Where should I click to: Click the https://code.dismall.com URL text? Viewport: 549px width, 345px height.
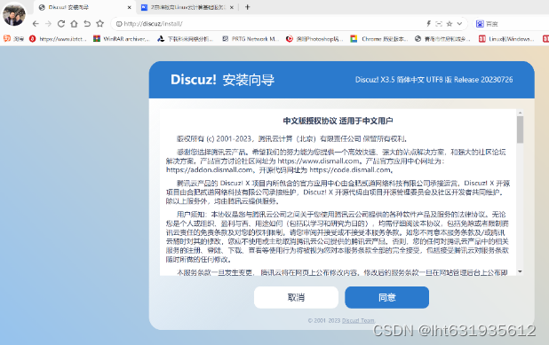point(350,170)
